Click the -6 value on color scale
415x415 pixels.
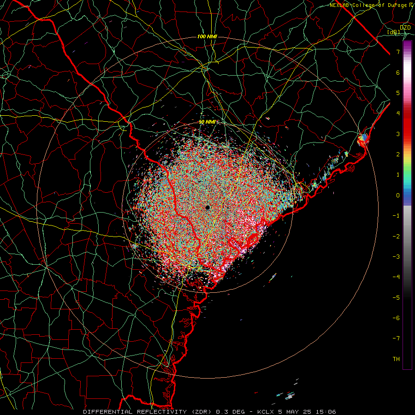(x=396, y=318)
